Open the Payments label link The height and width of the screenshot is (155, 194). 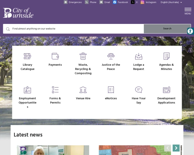pos(55,65)
